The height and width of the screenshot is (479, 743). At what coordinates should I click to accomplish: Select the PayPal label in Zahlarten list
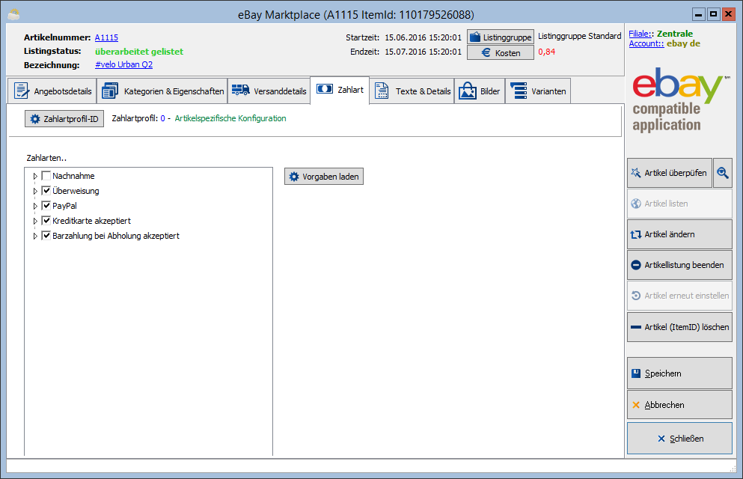click(x=64, y=206)
